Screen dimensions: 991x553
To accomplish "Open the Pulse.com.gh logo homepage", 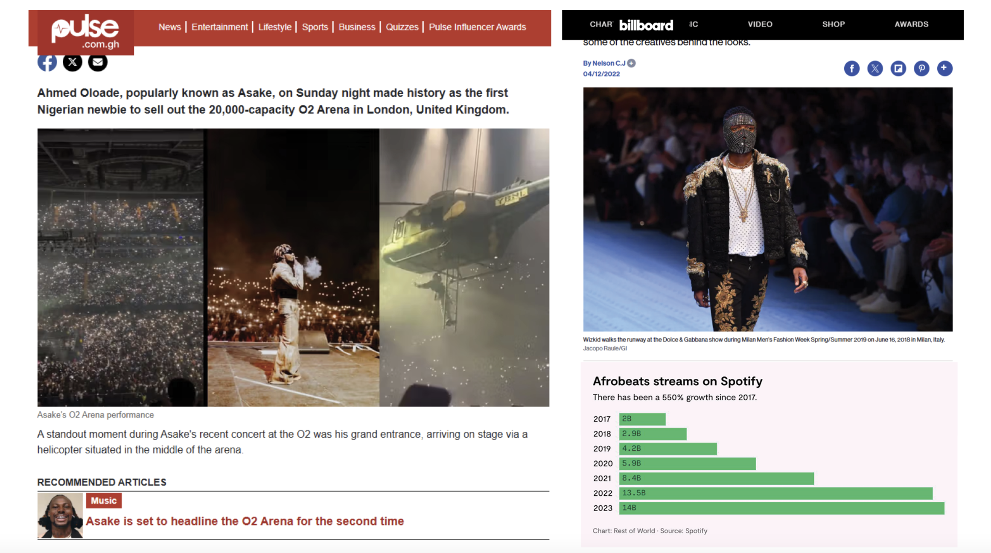I will [85, 32].
